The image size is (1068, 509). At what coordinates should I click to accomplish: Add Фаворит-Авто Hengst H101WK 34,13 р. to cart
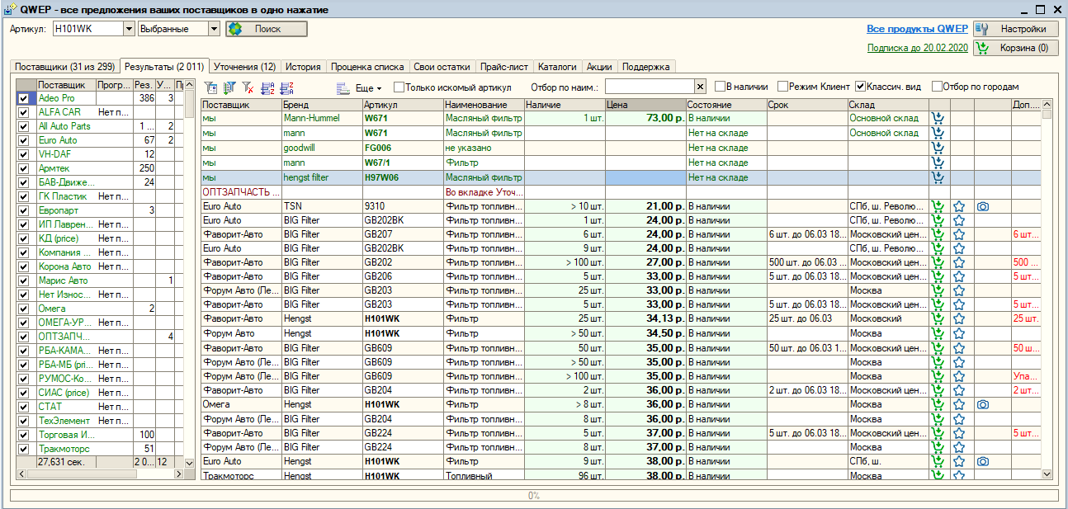pos(938,318)
